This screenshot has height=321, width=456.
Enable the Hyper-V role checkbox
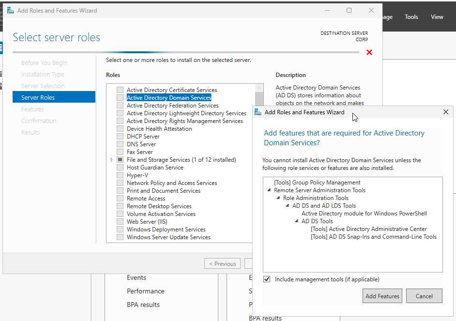[120, 175]
